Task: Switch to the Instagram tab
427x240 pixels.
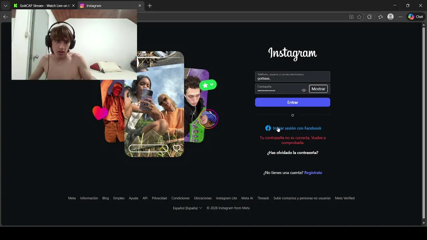Action: coord(111,6)
